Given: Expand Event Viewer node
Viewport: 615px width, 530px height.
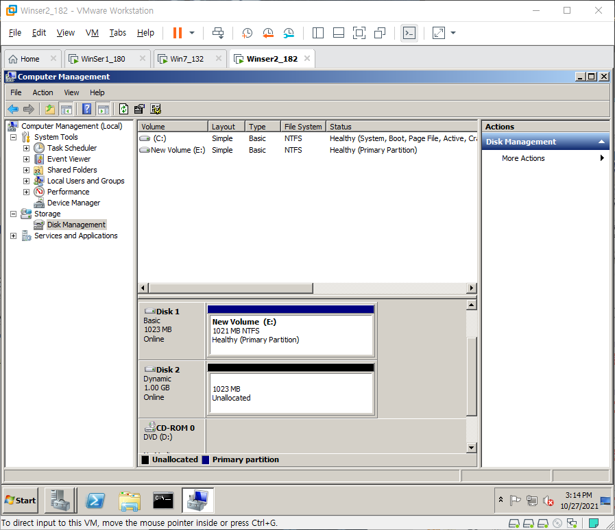Looking at the screenshot, I should click(26, 159).
